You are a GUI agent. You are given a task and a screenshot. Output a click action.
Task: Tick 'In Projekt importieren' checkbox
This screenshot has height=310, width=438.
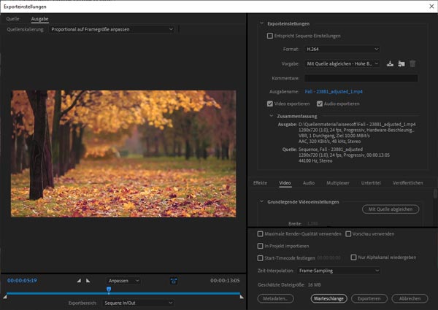pyautogui.click(x=260, y=246)
